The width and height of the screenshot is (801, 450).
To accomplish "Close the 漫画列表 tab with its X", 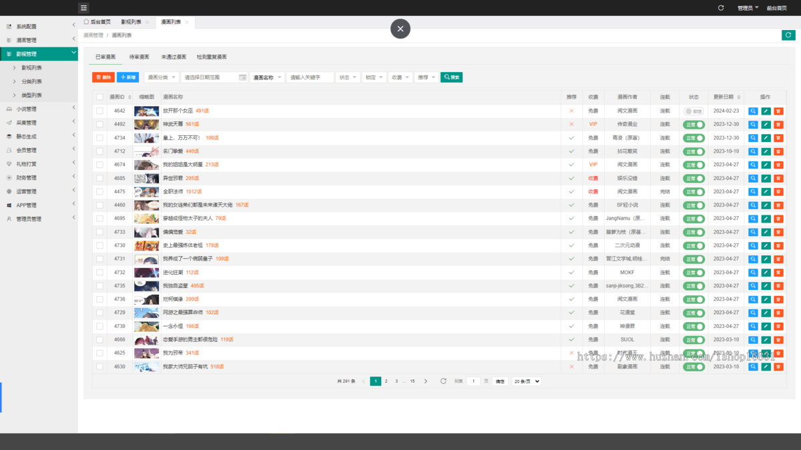I will coord(187,22).
